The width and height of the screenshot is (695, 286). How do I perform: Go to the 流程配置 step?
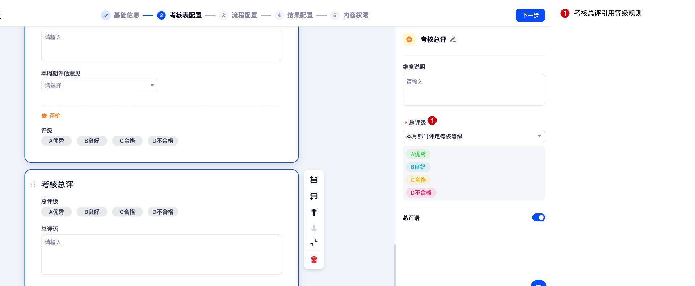pyautogui.click(x=244, y=15)
